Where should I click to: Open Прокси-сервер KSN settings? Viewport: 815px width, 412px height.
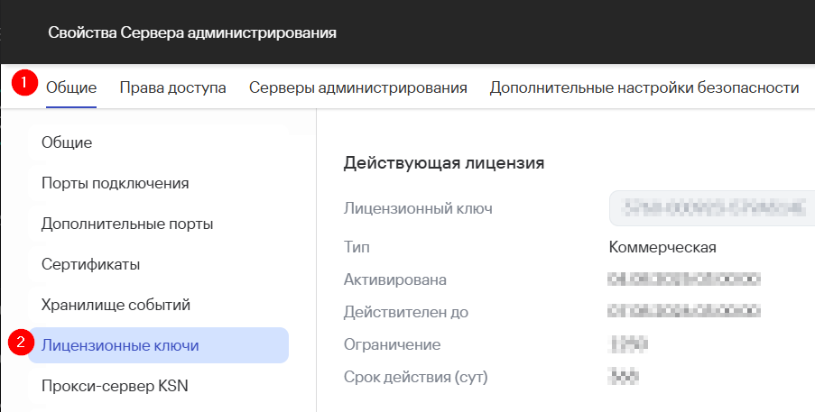tap(115, 386)
